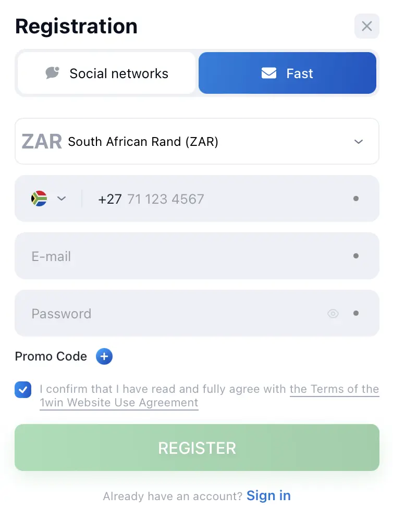The width and height of the screenshot is (393, 521).
Task: Click the South African flag icon
Action: coord(39,199)
